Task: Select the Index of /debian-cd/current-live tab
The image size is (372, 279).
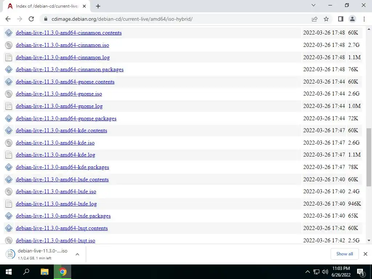Action: 47,7
